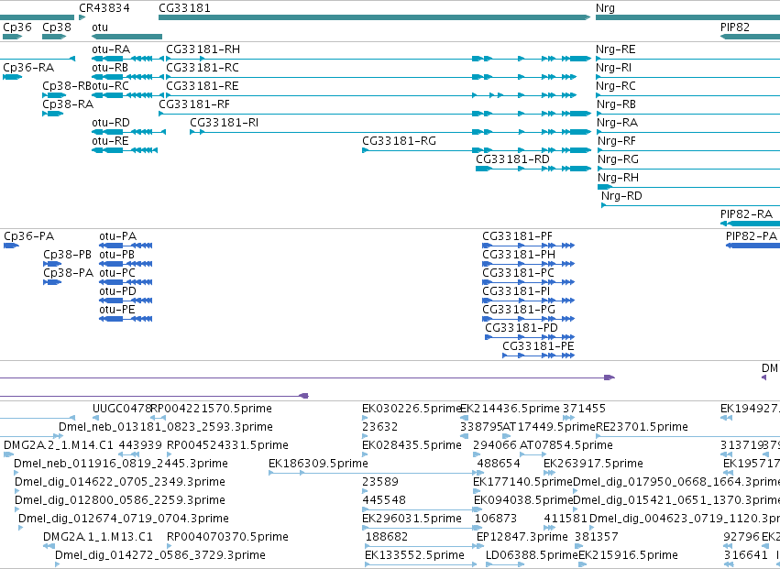Select transcript otu-RC

pos(127,95)
